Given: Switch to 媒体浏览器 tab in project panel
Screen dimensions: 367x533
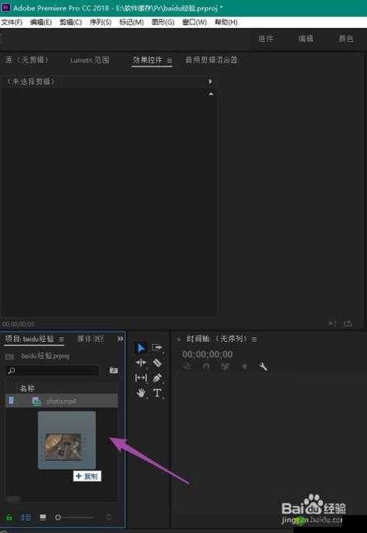Looking at the screenshot, I should point(90,339).
